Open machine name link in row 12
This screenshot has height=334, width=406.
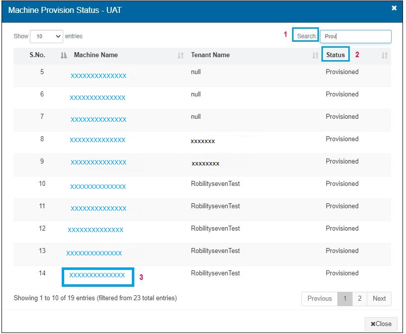(x=96, y=230)
